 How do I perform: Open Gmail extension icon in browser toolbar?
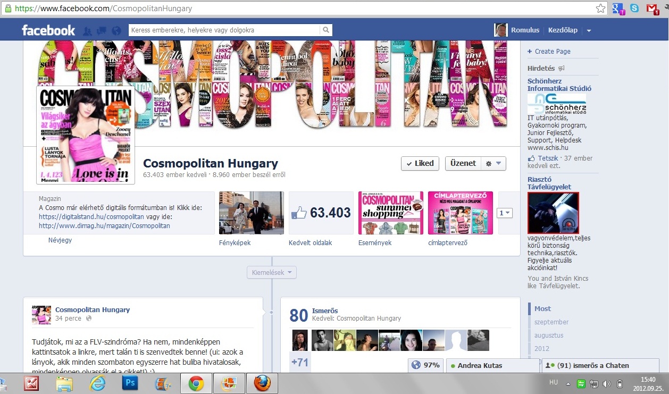pyautogui.click(x=652, y=9)
